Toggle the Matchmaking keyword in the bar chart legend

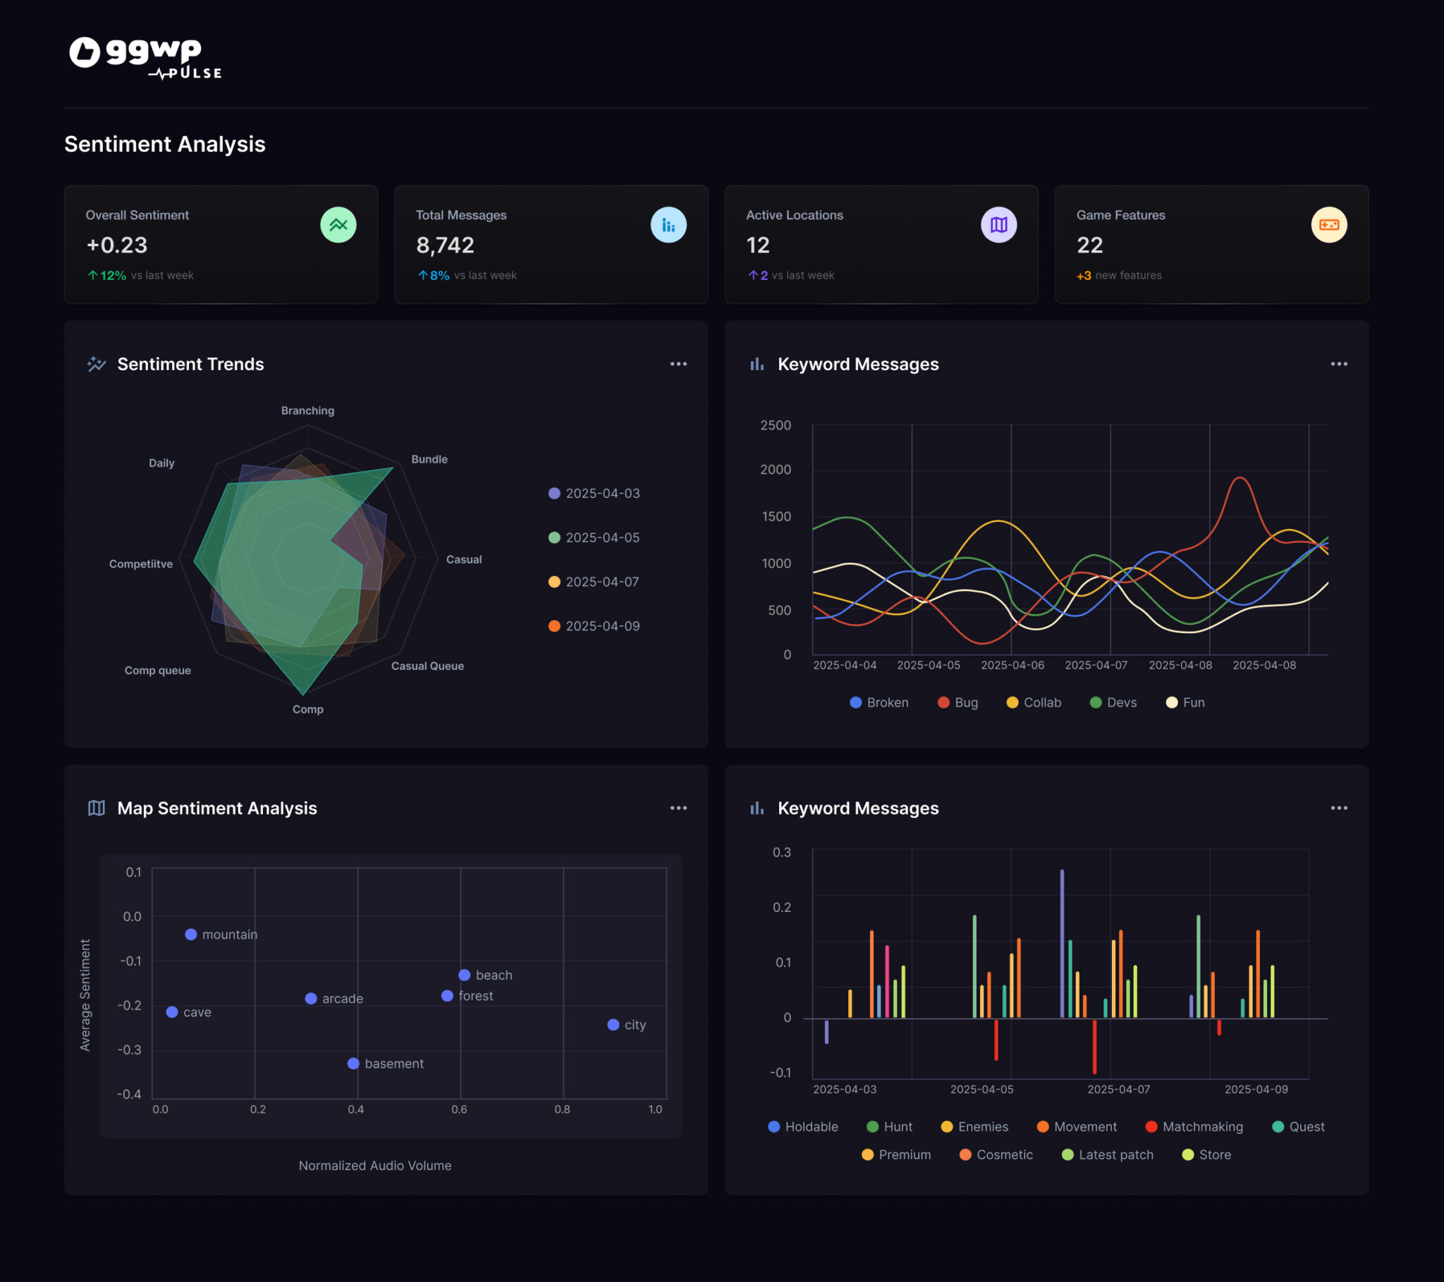click(1194, 1127)
